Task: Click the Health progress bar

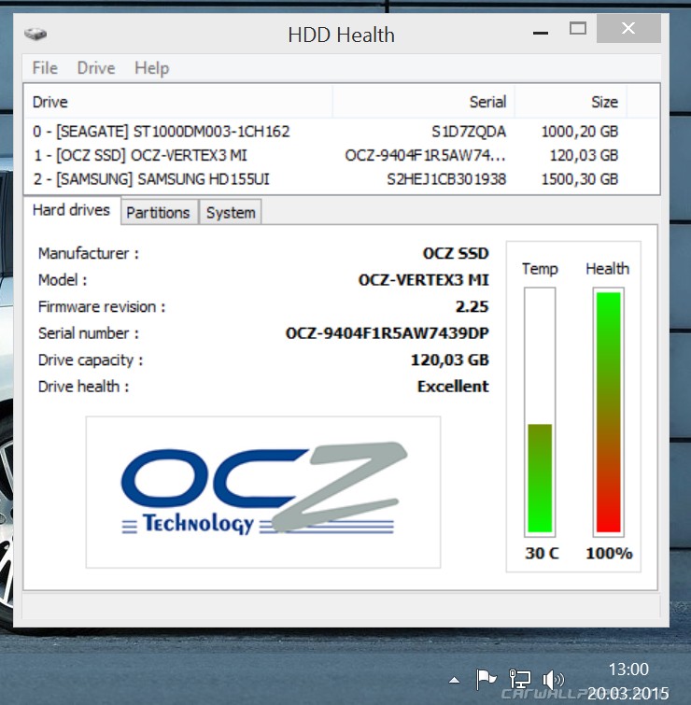Action: [608, 412]
